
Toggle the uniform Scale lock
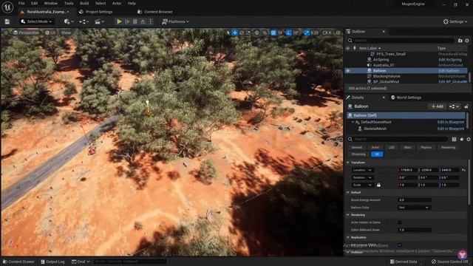(x=378, y=185)
